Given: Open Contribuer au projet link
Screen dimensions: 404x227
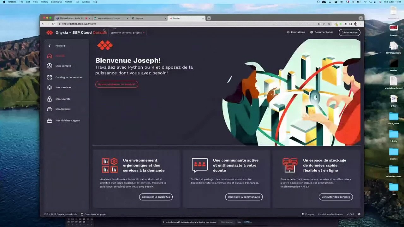Looking at the screenshot, I should [93, 214].
